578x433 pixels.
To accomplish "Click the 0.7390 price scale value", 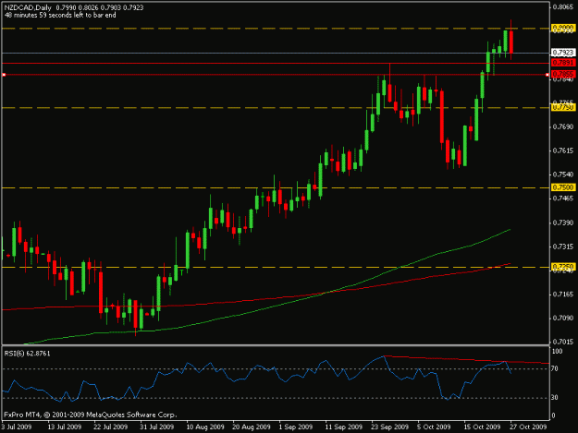I will [x=563, y=223].
